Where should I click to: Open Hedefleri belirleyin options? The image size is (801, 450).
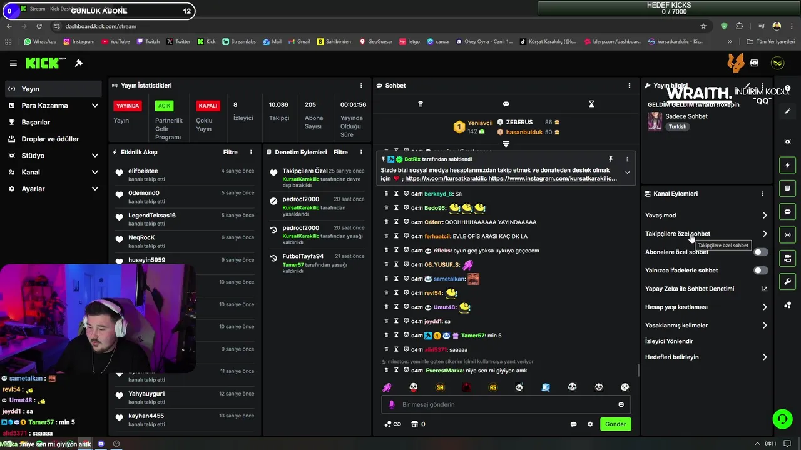coord(765,357)
